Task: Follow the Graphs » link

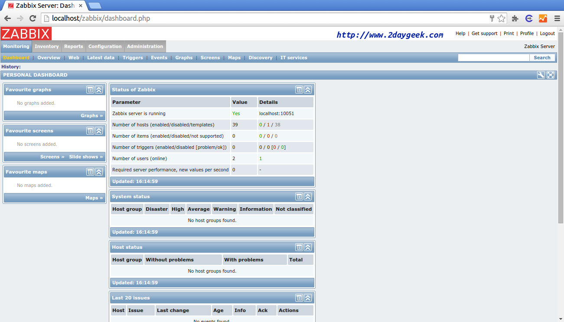Action: click(x=92, y=116)
